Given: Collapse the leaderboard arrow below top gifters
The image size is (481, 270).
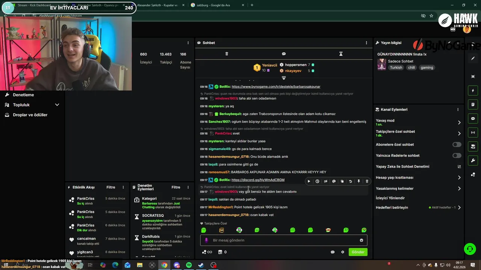Looking at the screenshot, I should (x=284, y=78).
